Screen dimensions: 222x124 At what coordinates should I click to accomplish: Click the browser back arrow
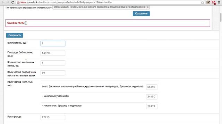click(x=3, y=2)
